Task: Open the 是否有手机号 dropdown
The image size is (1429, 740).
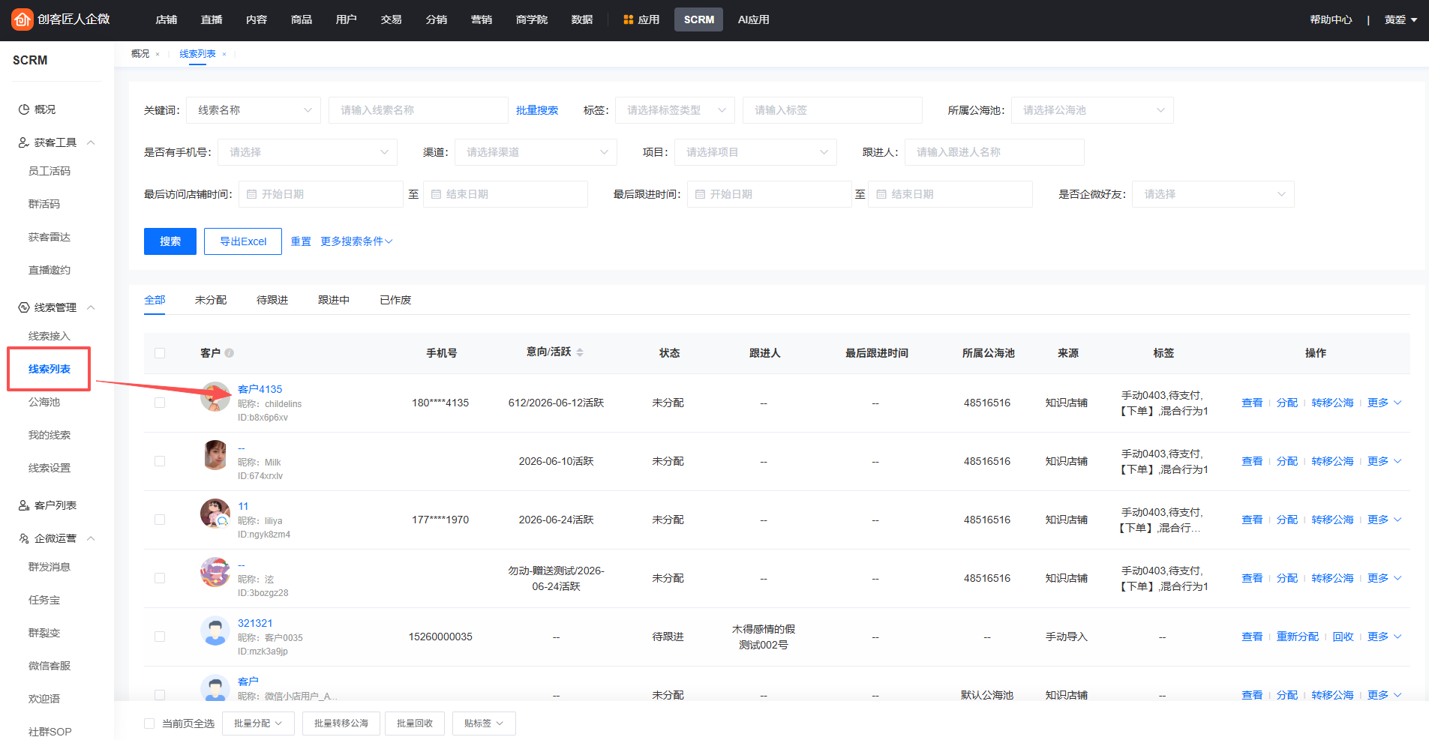Action: (308, 152)
